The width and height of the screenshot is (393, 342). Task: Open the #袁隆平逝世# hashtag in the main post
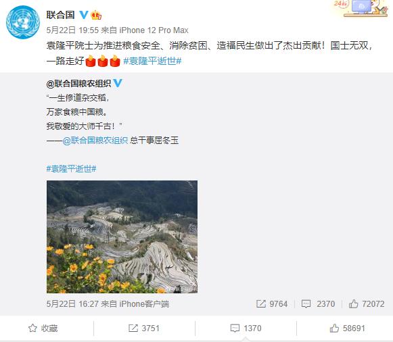(152, 61)
